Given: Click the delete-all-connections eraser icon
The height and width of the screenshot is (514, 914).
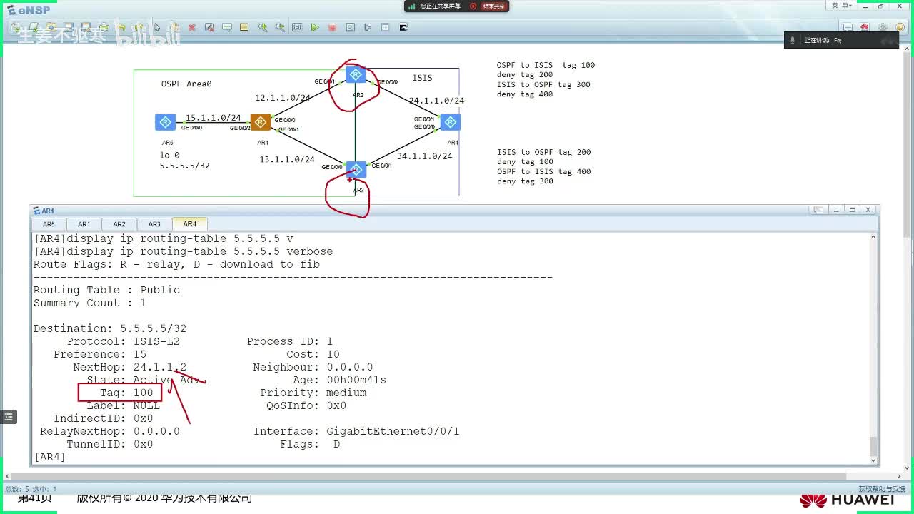Looking at the screenshot, I should (x=209, y=28).
